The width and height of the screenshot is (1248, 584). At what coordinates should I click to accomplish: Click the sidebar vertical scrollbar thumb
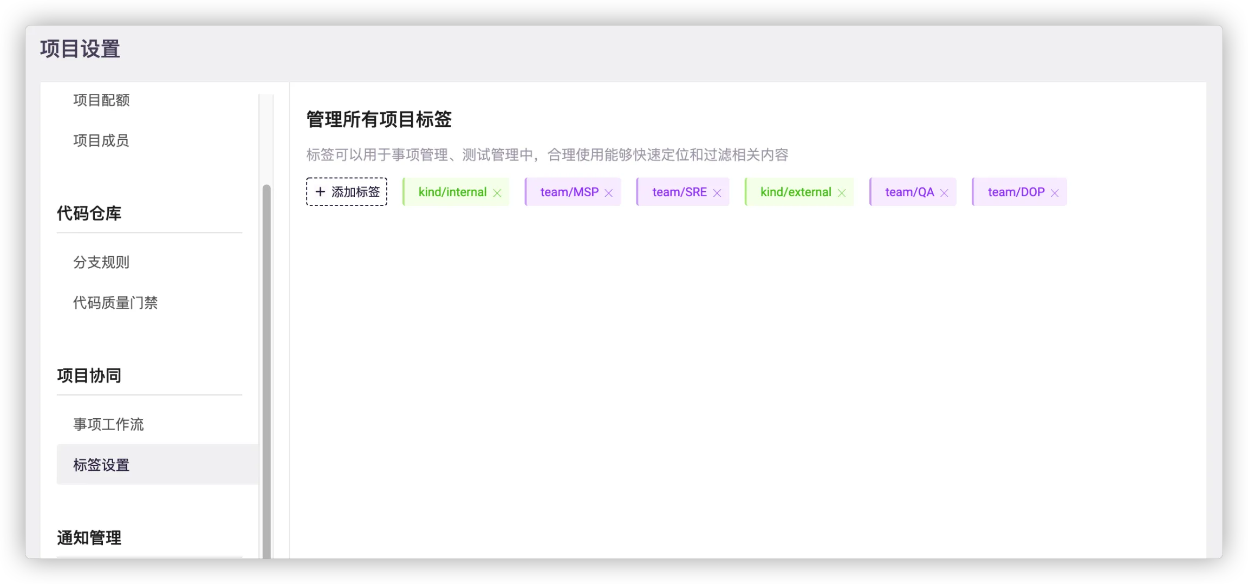point(266,368)
